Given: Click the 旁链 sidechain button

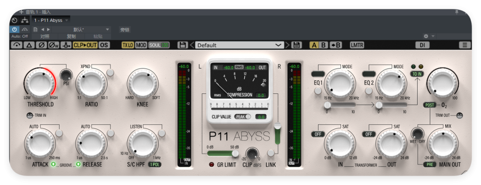Looking at the screenshot, I should pos(125,30).
